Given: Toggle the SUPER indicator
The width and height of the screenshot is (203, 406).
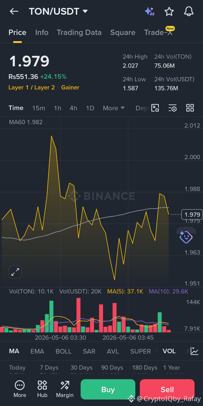Looking at the screenshot, I should tap(140, 351).
